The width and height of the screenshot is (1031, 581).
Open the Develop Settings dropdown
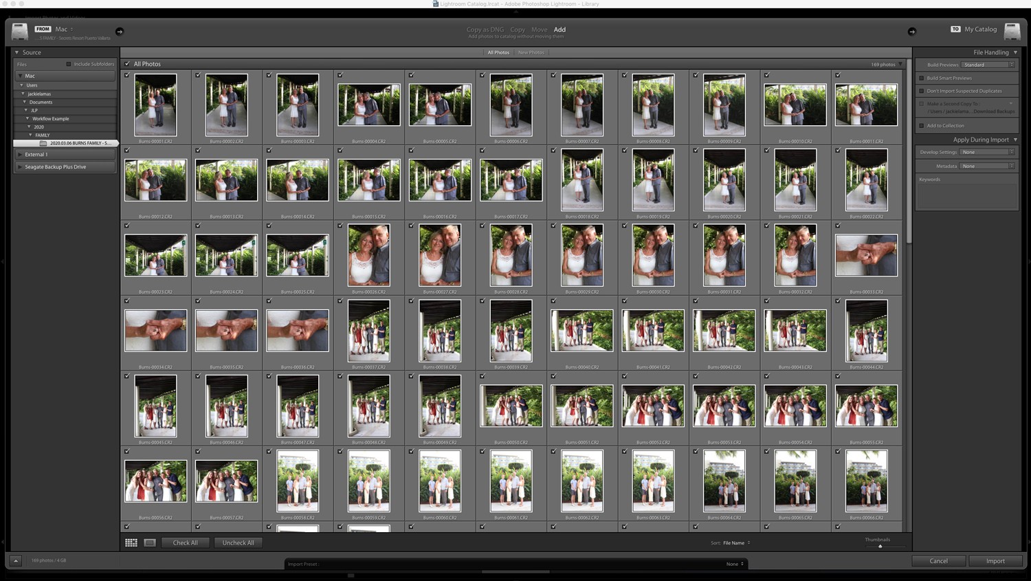[x=988, y=152]
